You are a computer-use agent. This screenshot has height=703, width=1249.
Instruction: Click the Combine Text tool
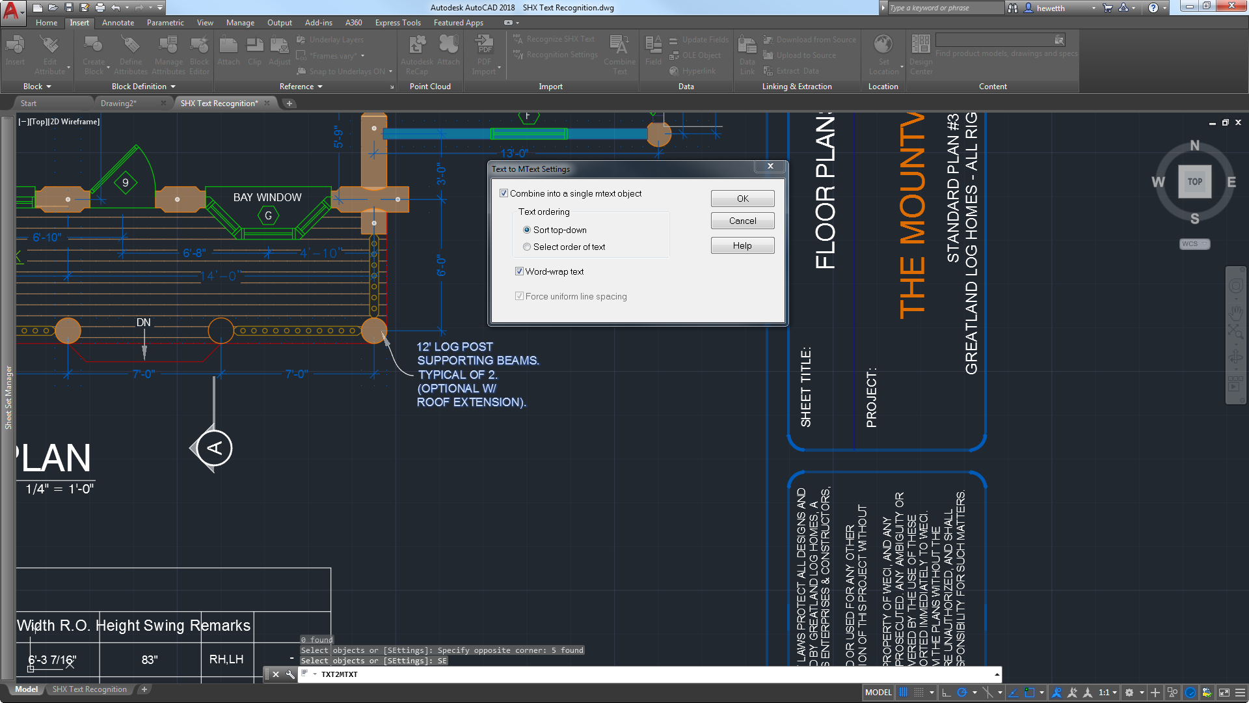tap(619, 46)
